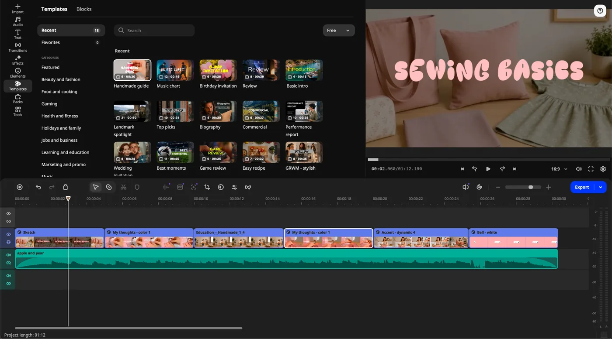Mute the apple and pear audio track
Viewport: 612px width, 339px height.
8,255
